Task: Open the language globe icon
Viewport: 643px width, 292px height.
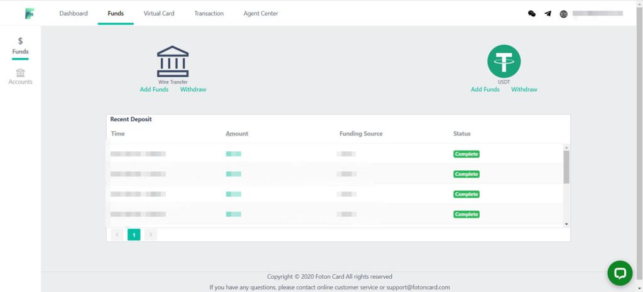Action: [564, 14]
